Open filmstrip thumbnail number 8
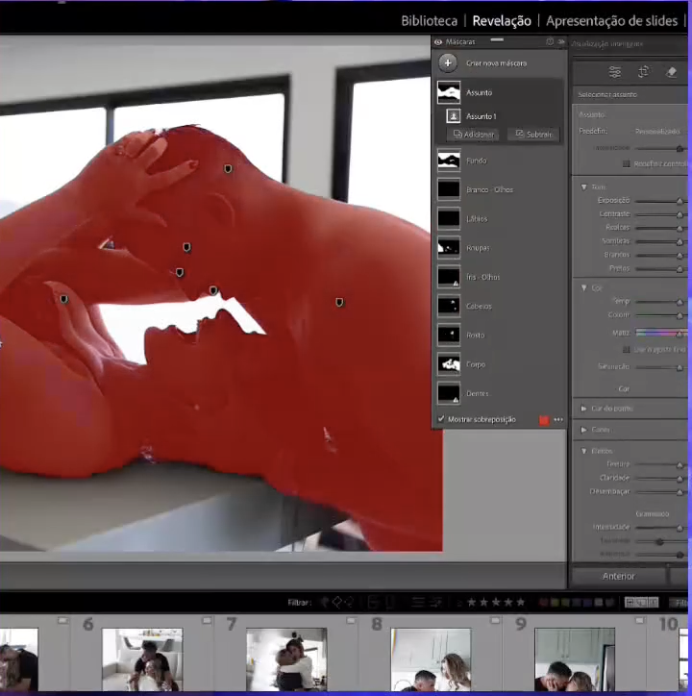692x696 pixels. click(431, 659)
